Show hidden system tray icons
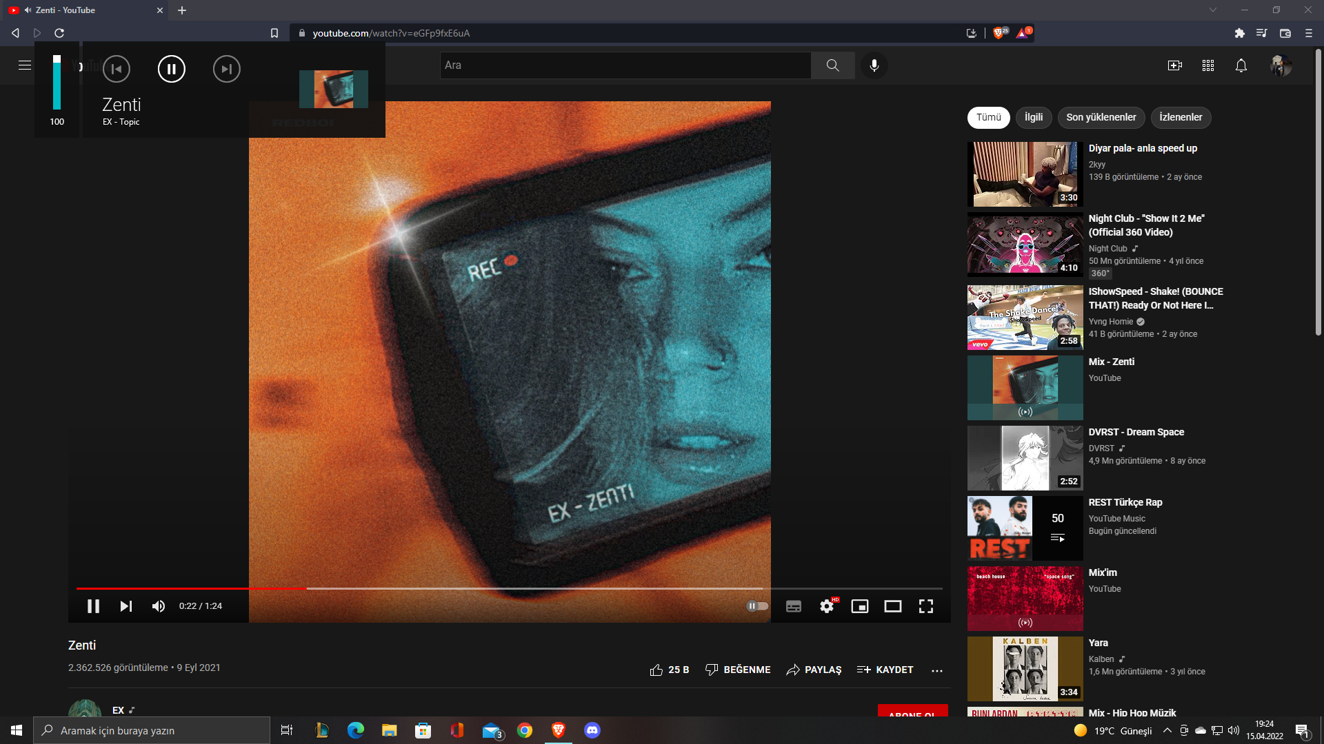 (1166, 730)
